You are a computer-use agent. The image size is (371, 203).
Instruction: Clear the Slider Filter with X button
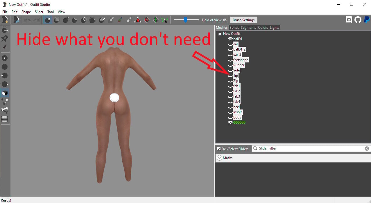click(x=367, y=148)
